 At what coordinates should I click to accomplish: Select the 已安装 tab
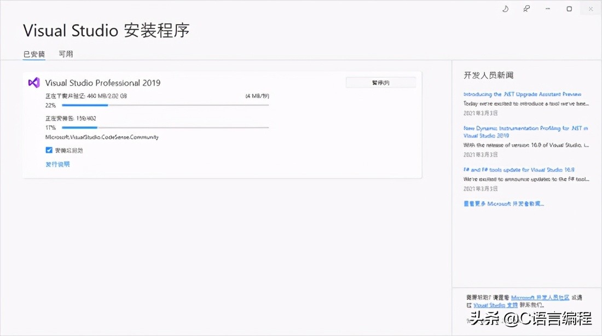pos(34,54)
